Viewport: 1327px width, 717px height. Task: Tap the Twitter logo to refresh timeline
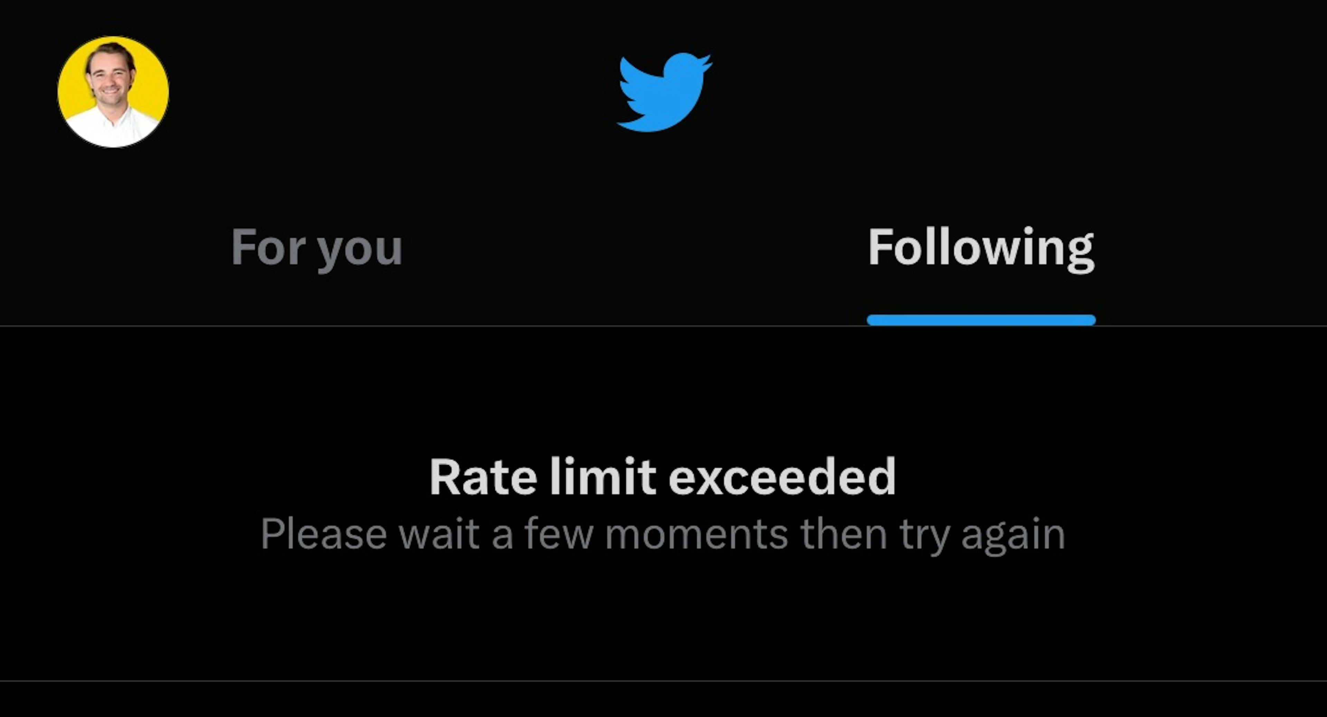665,92
